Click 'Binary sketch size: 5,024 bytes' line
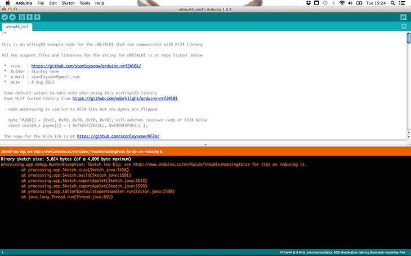The height and width of the screenshot is (256, 411). pos(66,159)
